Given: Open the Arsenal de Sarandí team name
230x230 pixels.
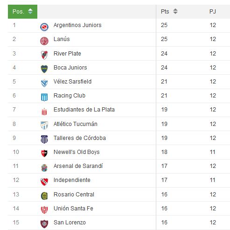Looking at the screenshot, I should coord(78,166).
